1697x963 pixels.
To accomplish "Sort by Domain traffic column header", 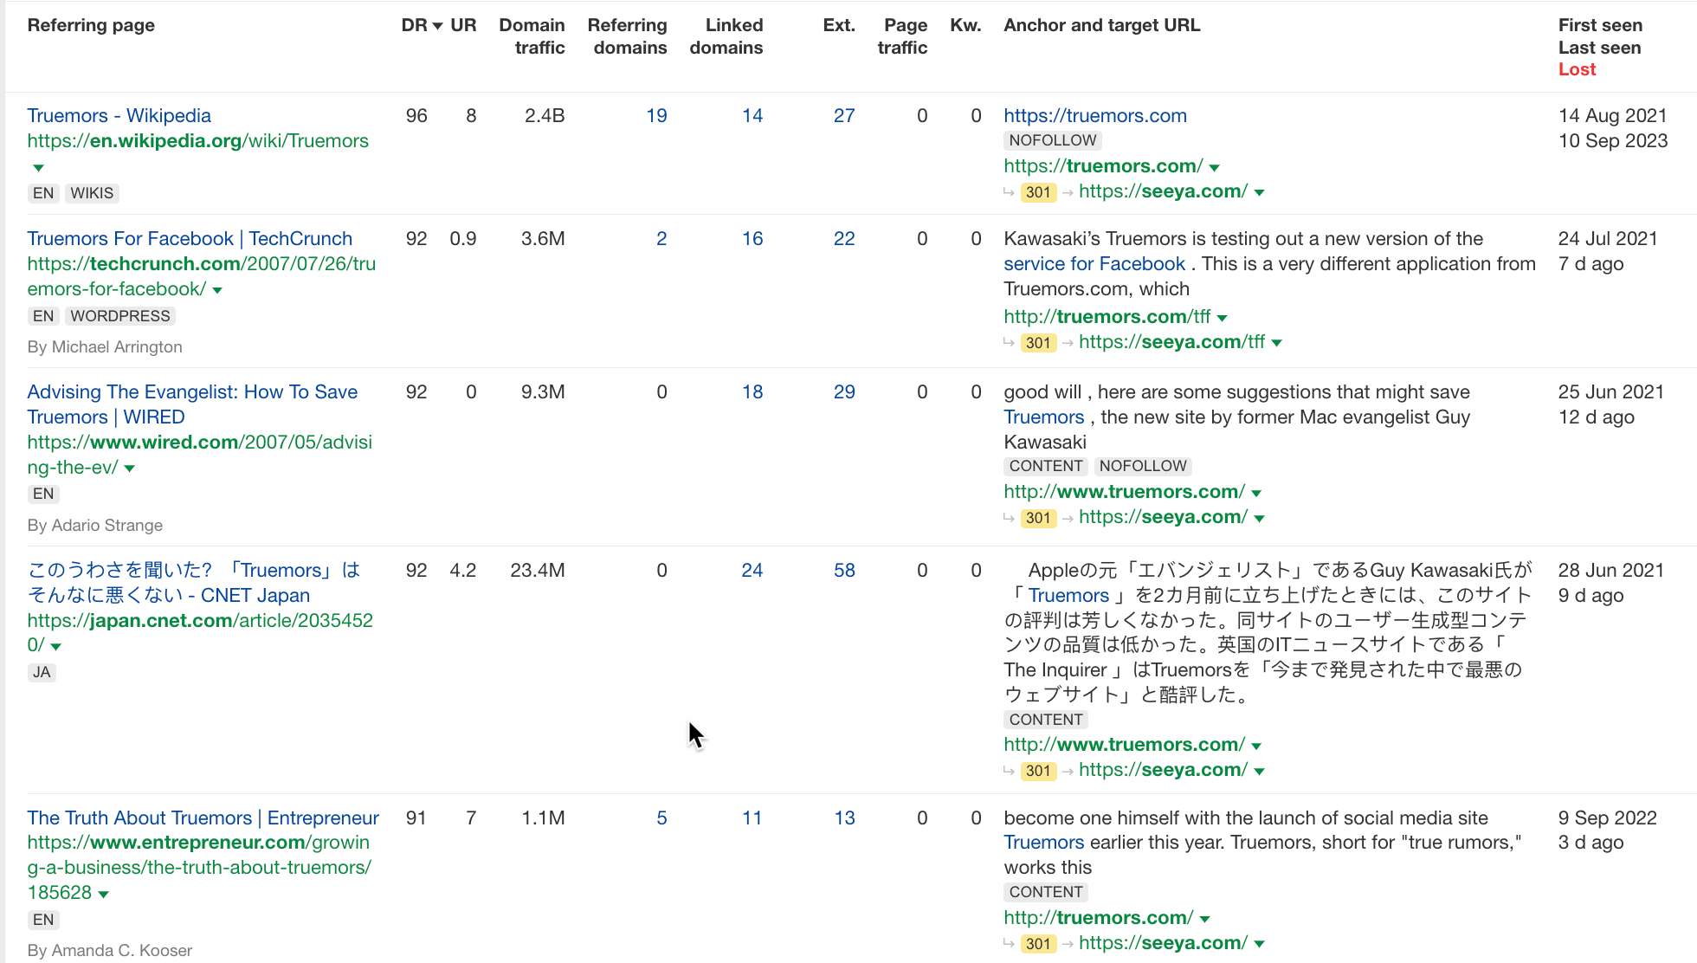I will click(x=532, y=36).
